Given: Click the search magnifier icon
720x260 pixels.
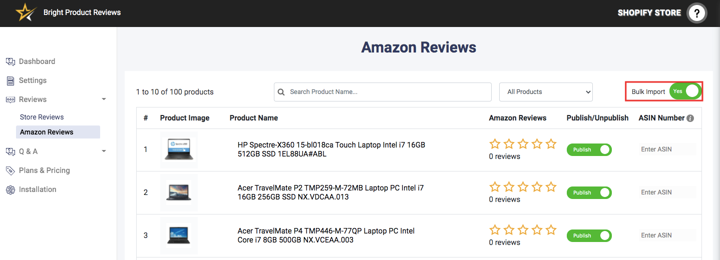Looking at the screenshot, I should (x=281, y=92).
